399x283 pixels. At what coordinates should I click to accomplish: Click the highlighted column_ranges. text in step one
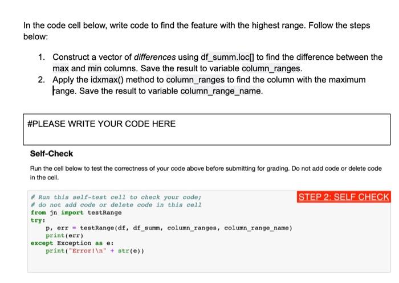pos(272,68)
